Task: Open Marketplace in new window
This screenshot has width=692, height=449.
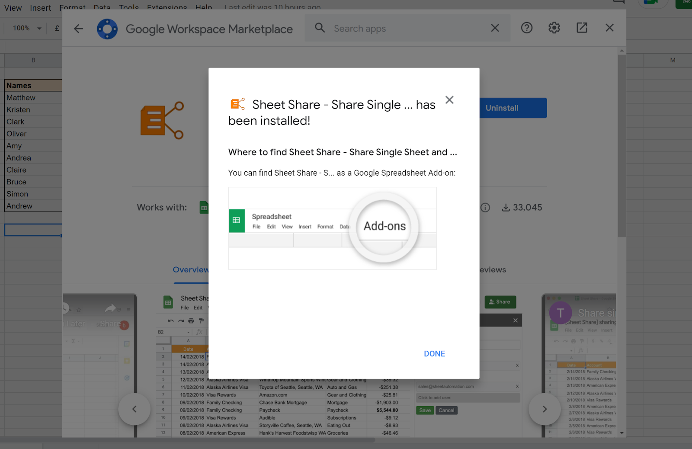Action: click(x=582, y=28)
